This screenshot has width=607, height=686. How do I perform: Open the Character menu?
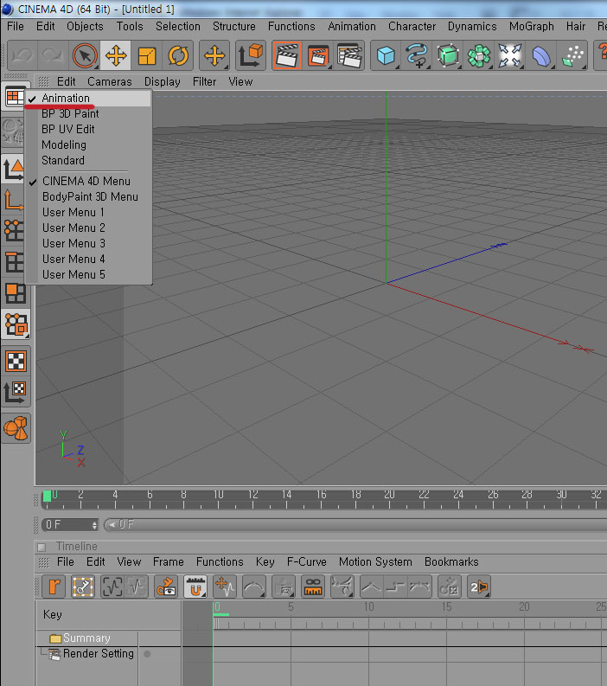coord(412,26)
